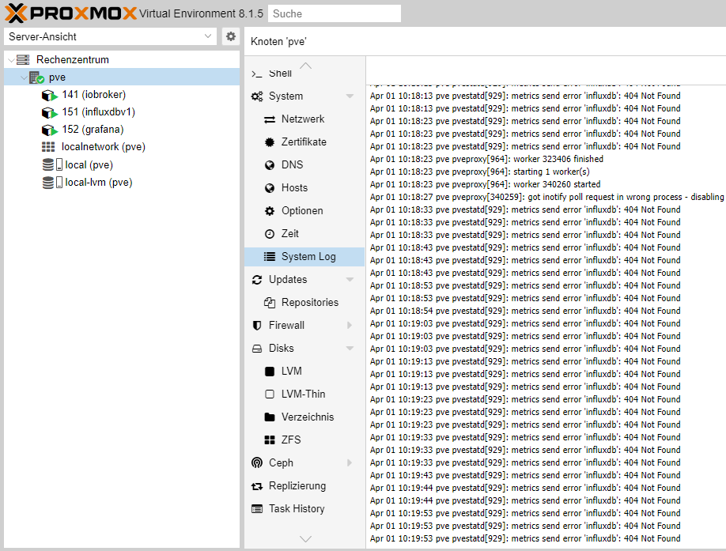Select the Rechenzentrum datacenter icon
726x551 pixels.
point(23,59)
